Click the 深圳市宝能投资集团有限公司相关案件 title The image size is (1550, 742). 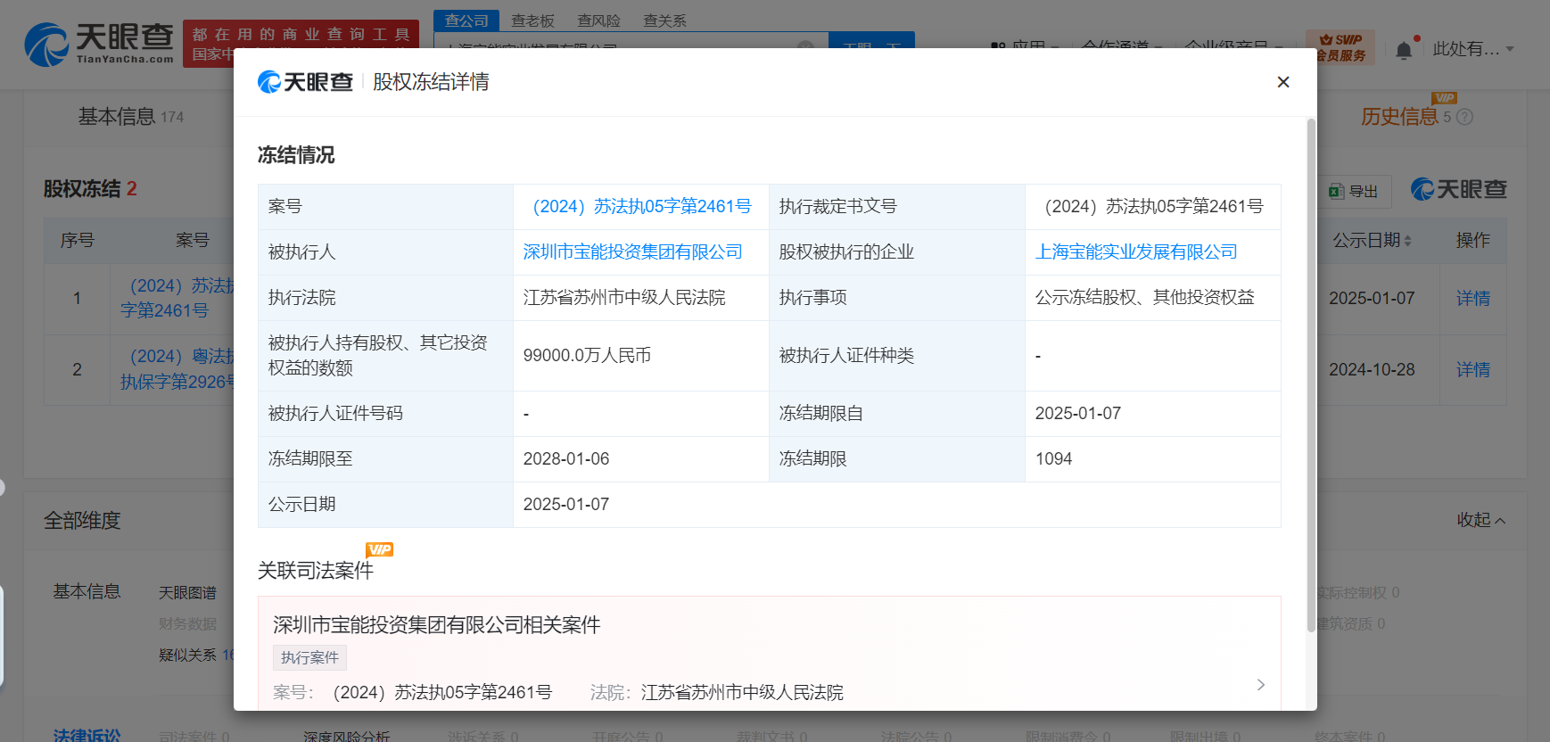pyautogui.click(x=437, y=625)
